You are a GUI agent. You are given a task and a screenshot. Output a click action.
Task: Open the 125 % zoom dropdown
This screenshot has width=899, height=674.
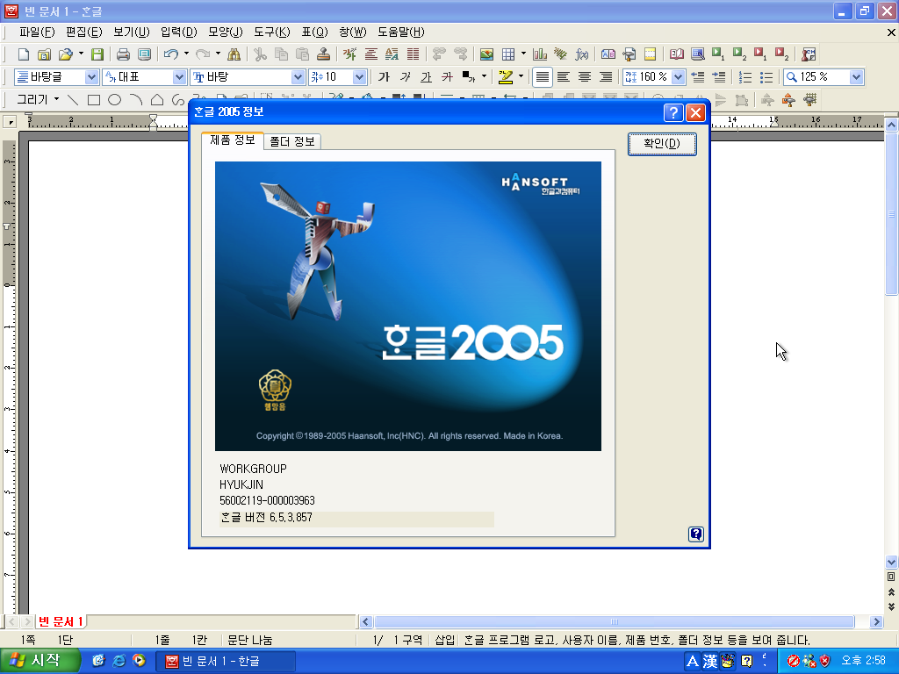(856, 77)
